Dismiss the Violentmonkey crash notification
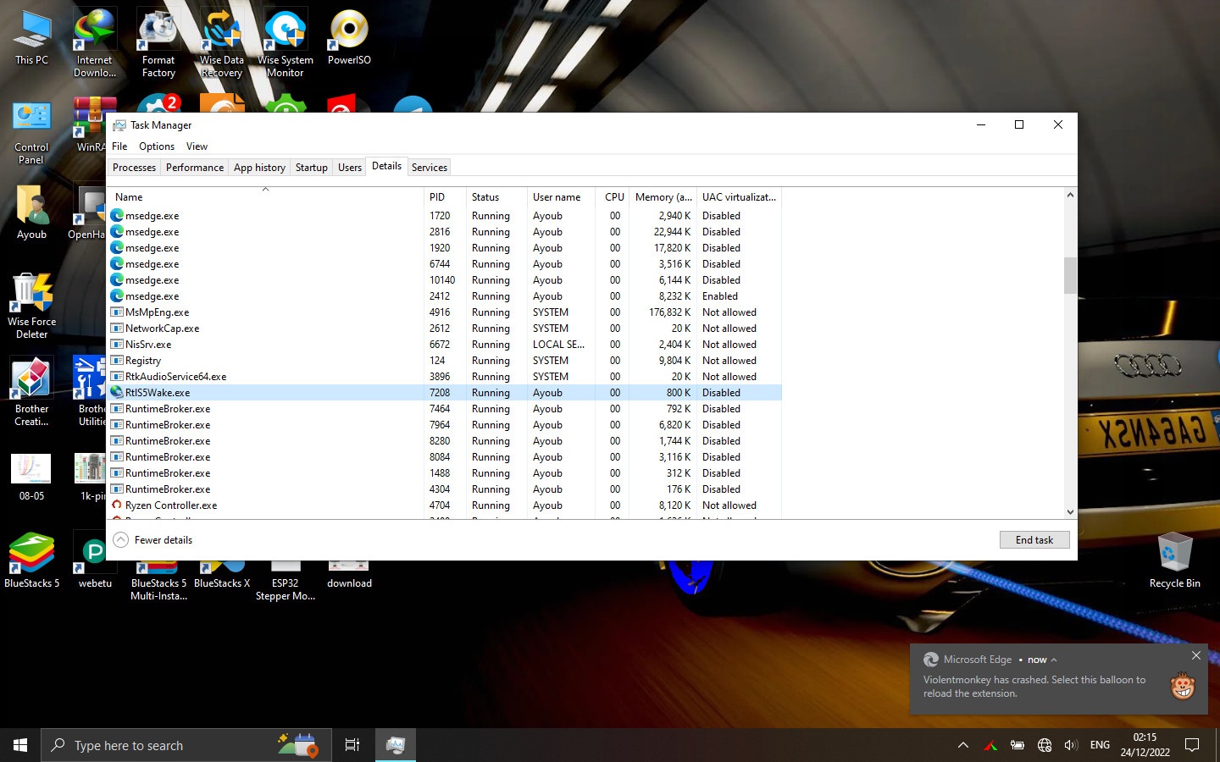Viewport: 1220px width, 762px height. click(1195, 654)
